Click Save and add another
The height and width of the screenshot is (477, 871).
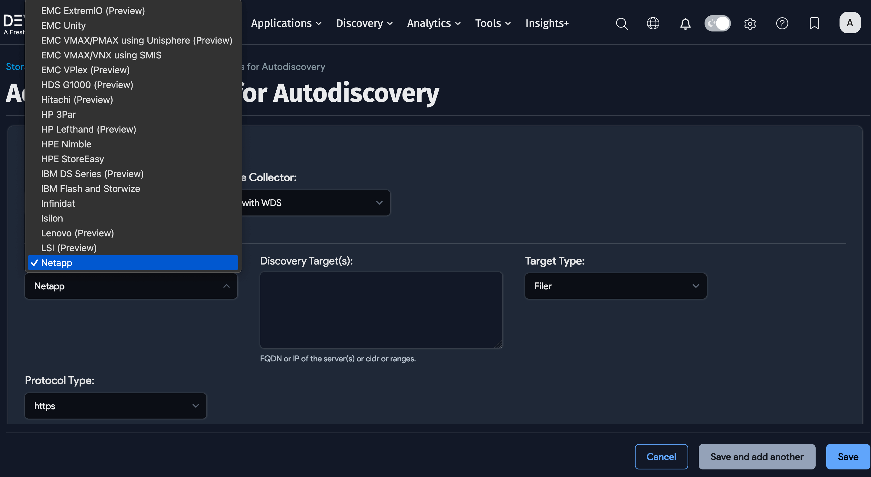click(757, 456)
